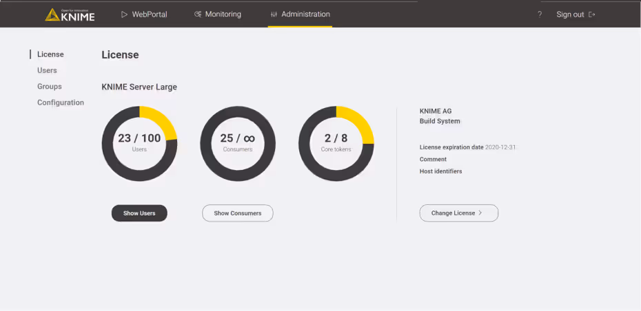The height and width of the screenshot is (311, 641).
Task: Click the 23 / 100 Users donut chart
Action: tap(139, 143)
